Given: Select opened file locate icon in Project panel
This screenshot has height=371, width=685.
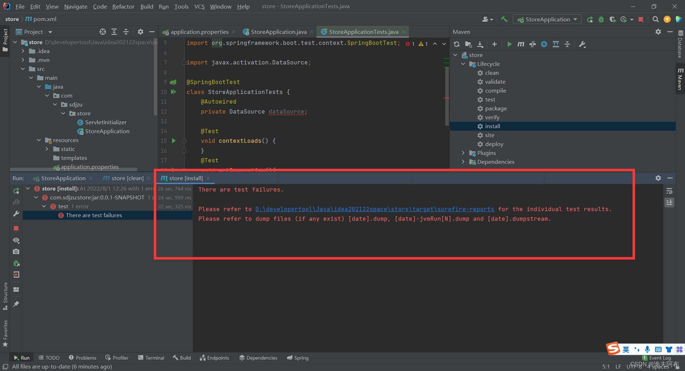Looking at the screenshot, I should pyautogui.click(x=103, y=32).
